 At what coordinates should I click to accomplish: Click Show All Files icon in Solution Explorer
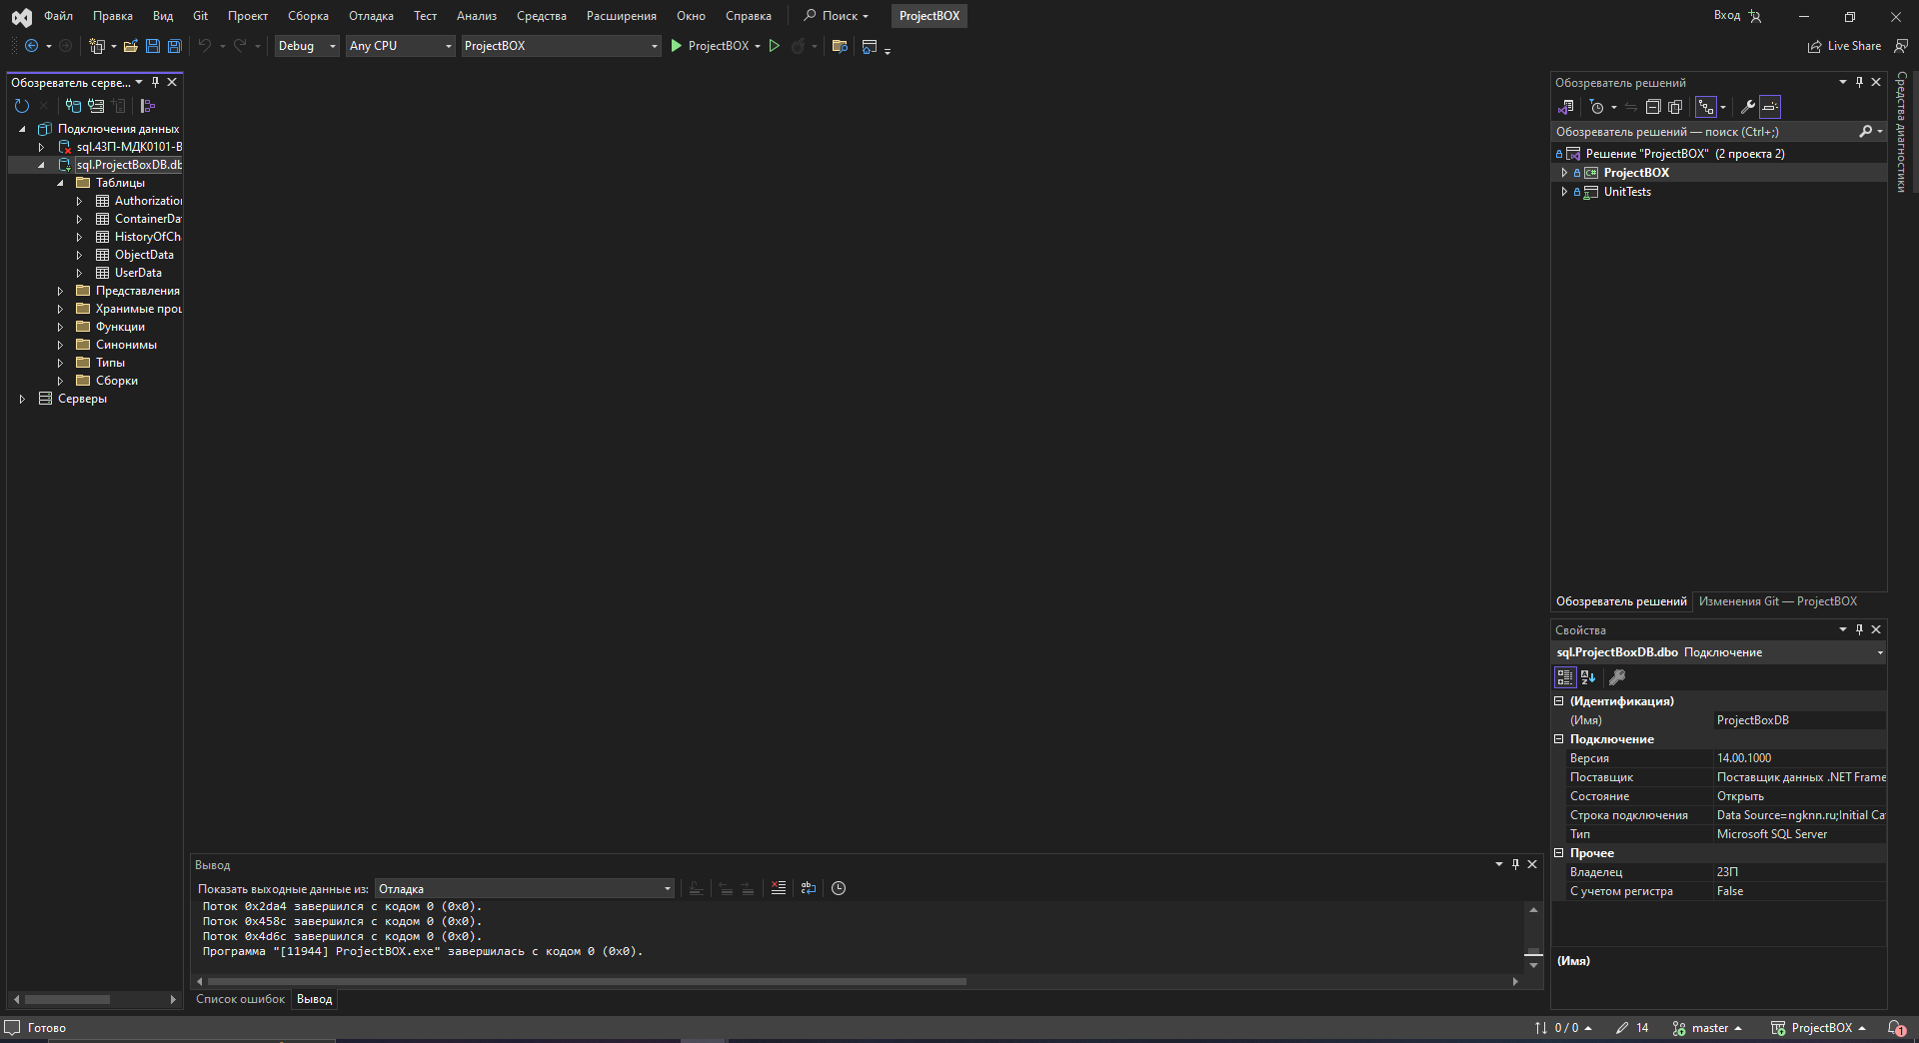pos(1675,107)
